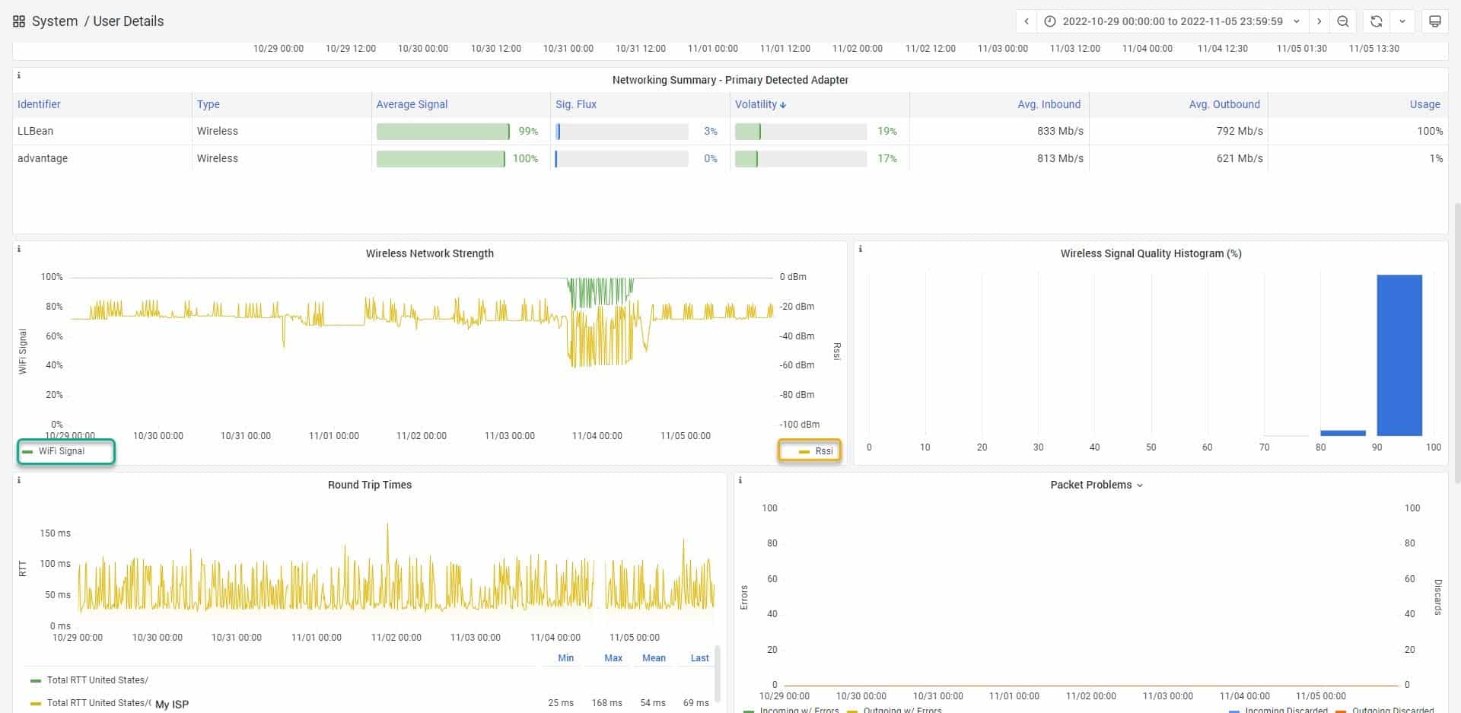Click the LLBean Average Signal bar
1461x713 pixels.
coord(443,132)
